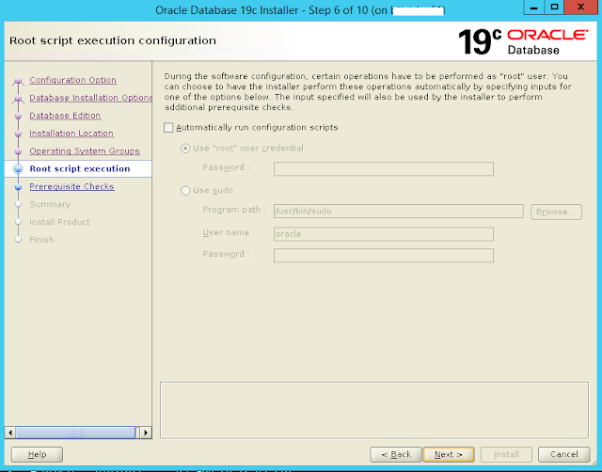602x472 pixels.
Task: Proceed with the Next button
Action: click(449, 454)
